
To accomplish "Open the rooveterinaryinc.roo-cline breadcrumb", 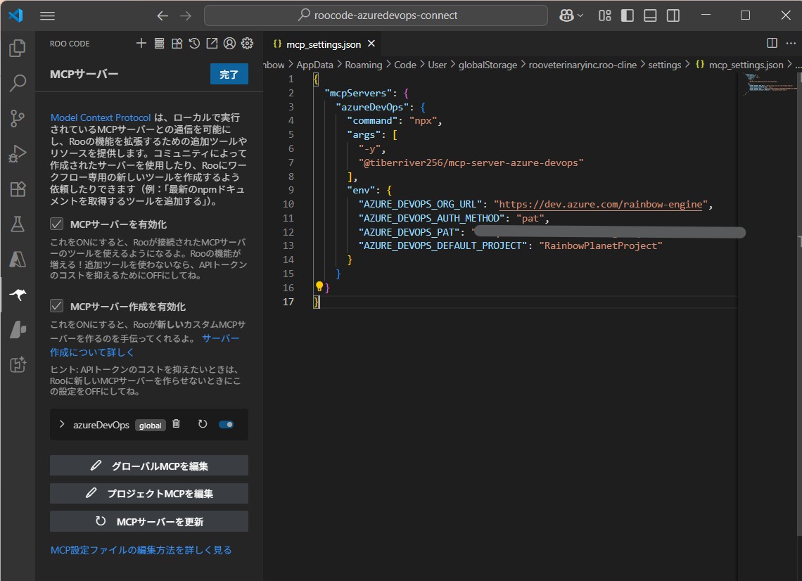I will click(583, 65).
